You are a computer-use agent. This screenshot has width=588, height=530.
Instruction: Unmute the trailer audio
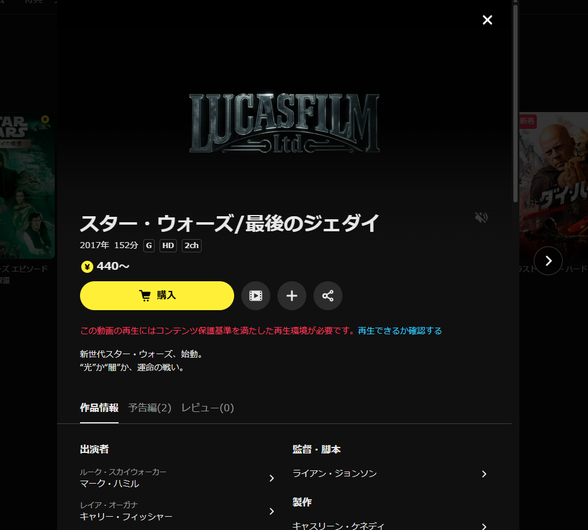pyautogui.click(x=481, y=217)
